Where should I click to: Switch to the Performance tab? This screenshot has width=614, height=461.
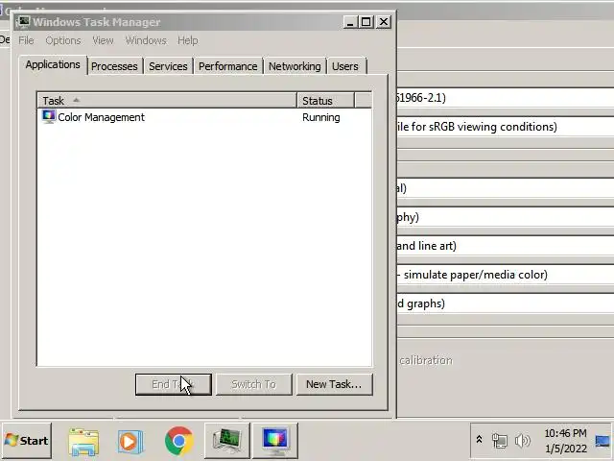[x=228, y=66]
